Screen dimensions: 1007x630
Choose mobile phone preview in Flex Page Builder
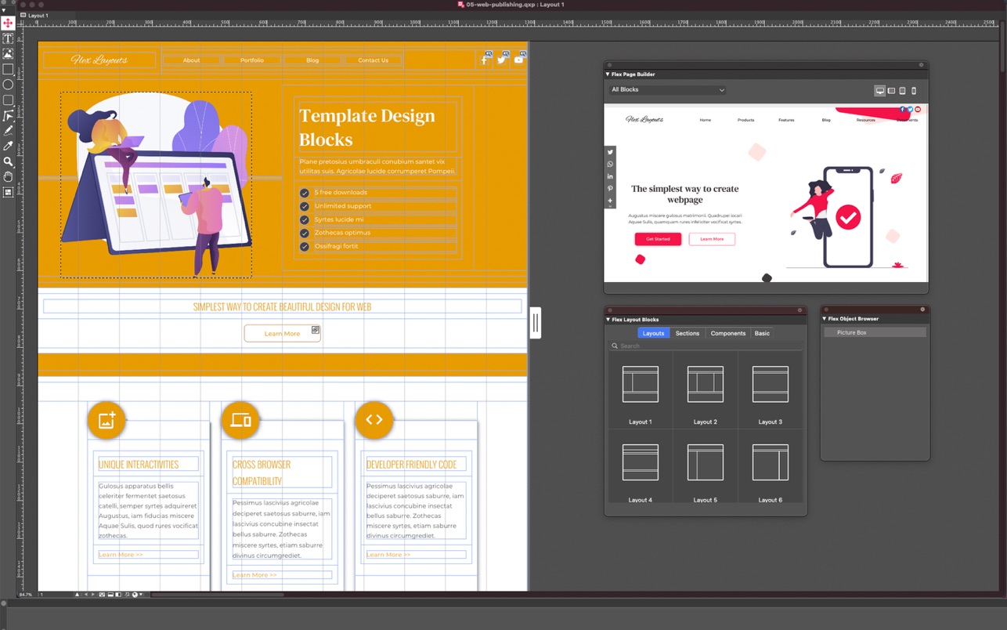pos(914,91)
